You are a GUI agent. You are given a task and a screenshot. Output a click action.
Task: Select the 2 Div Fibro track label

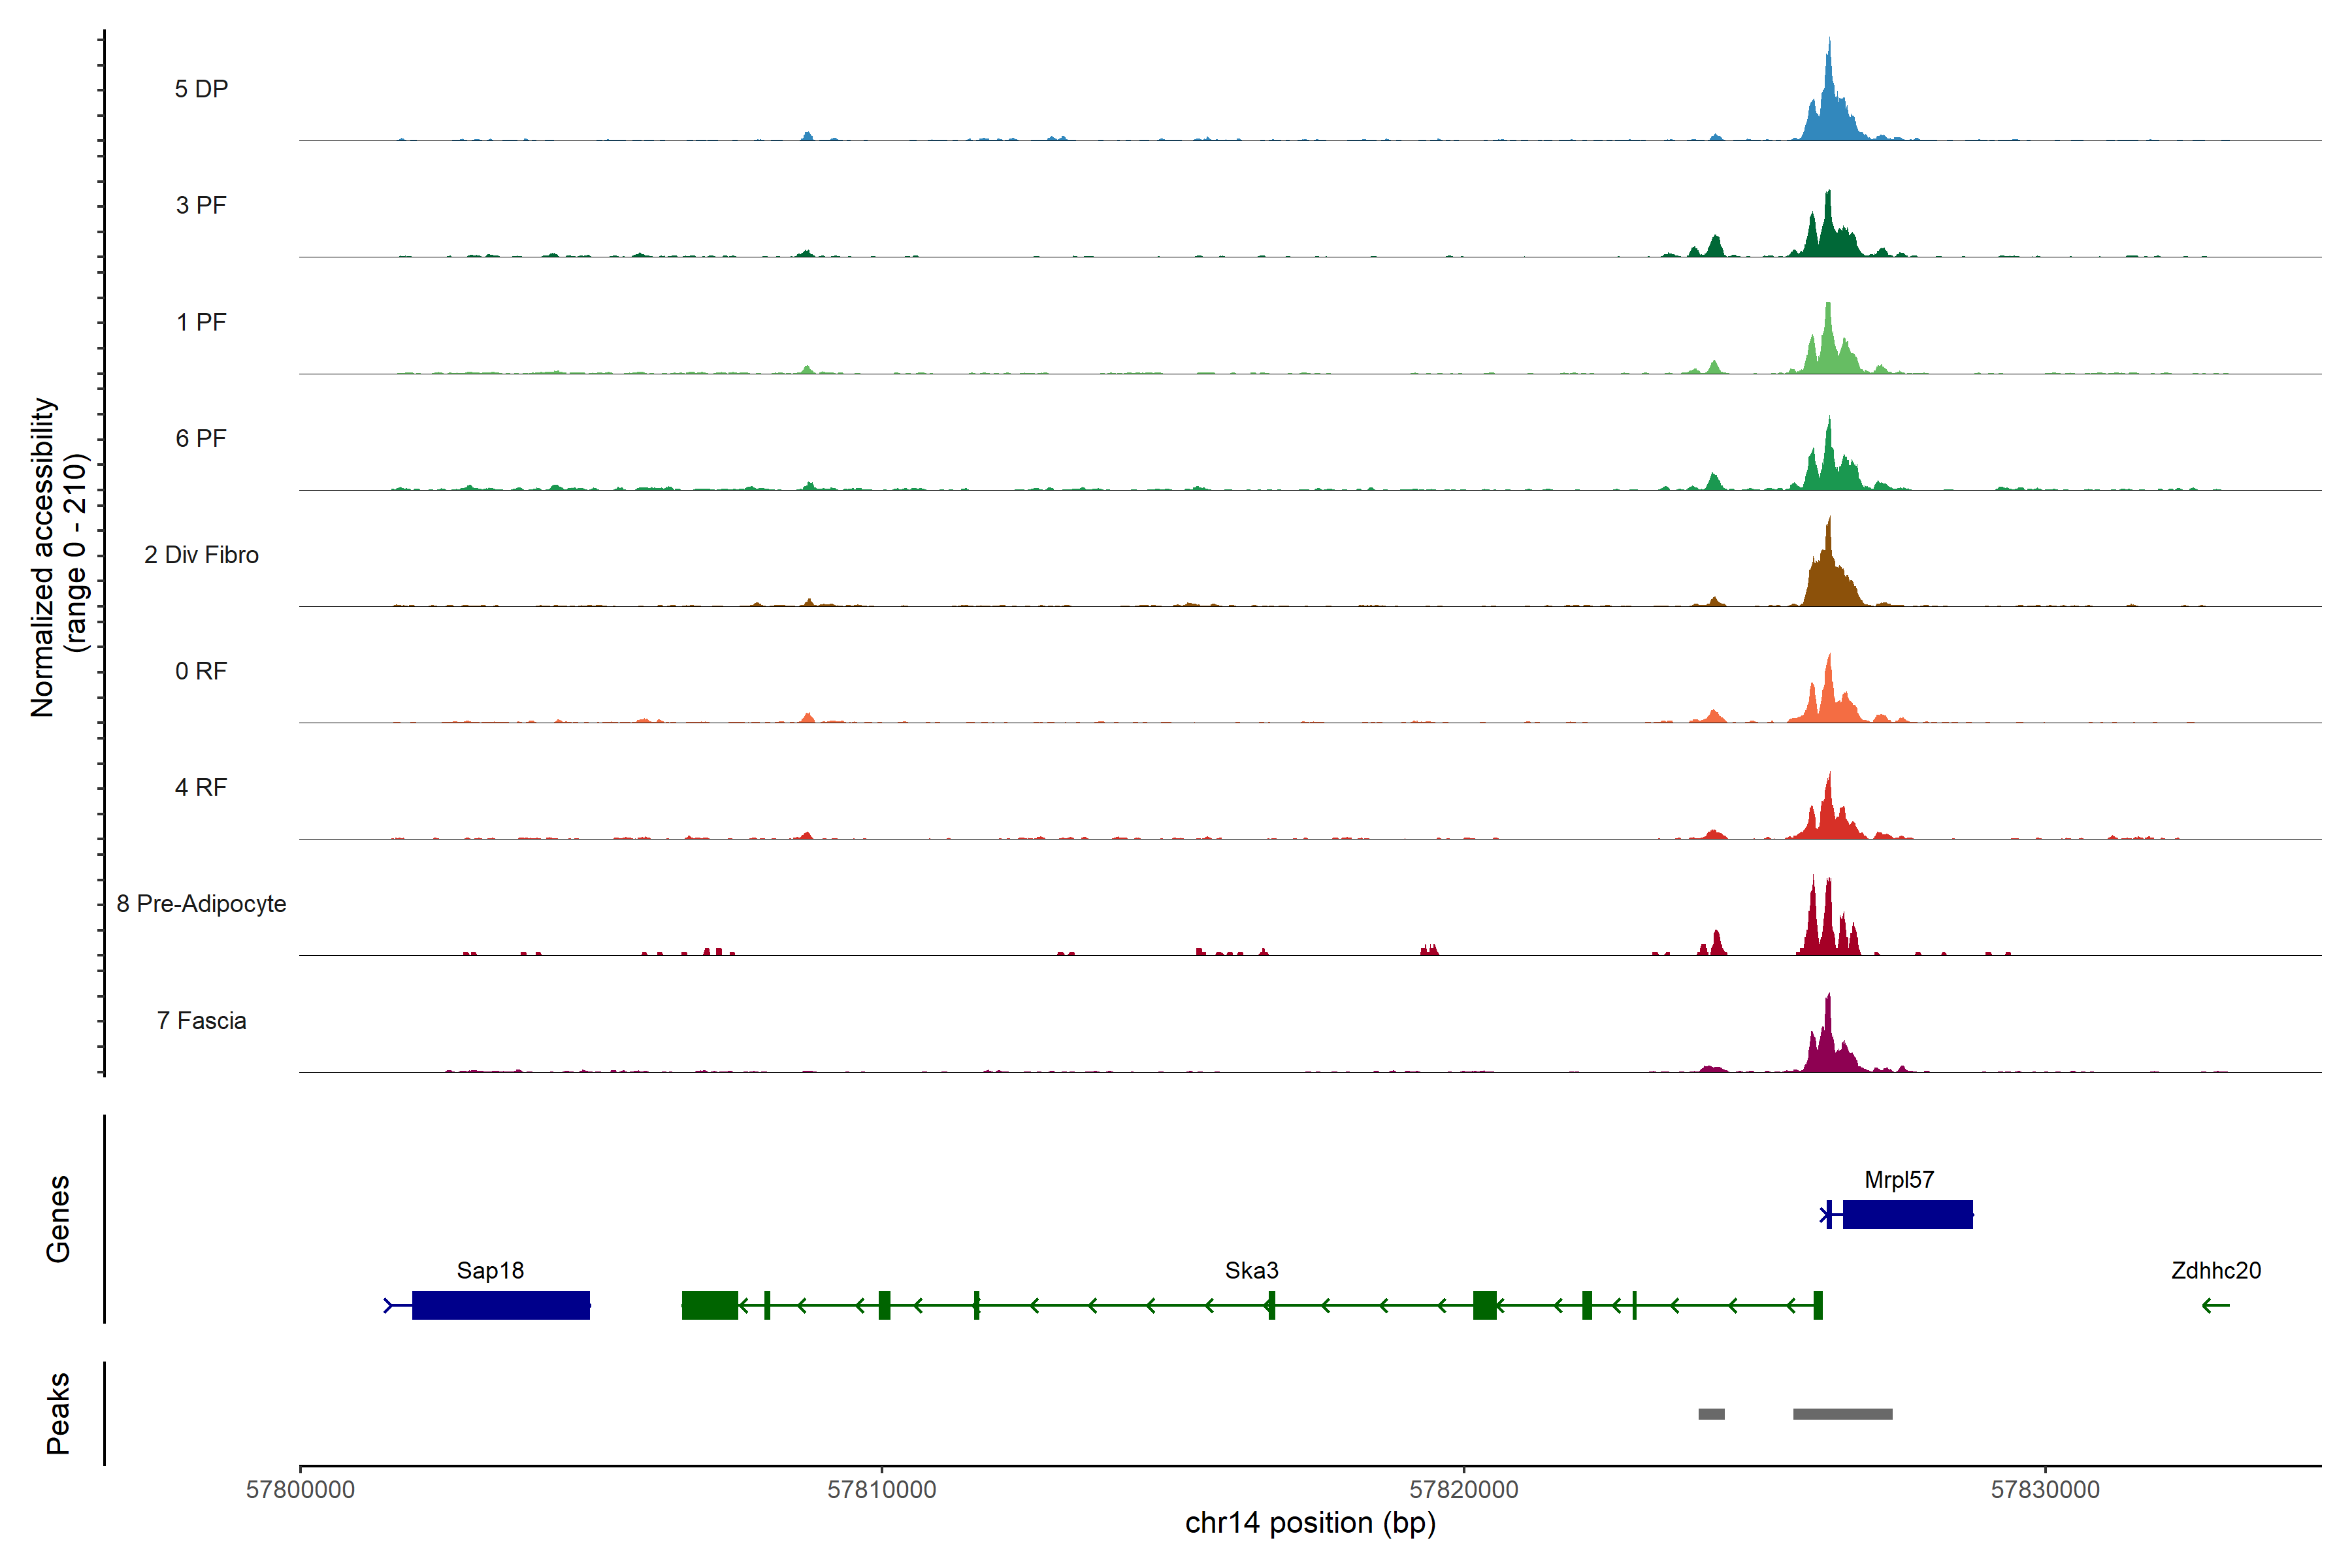(x=201, y=555)
